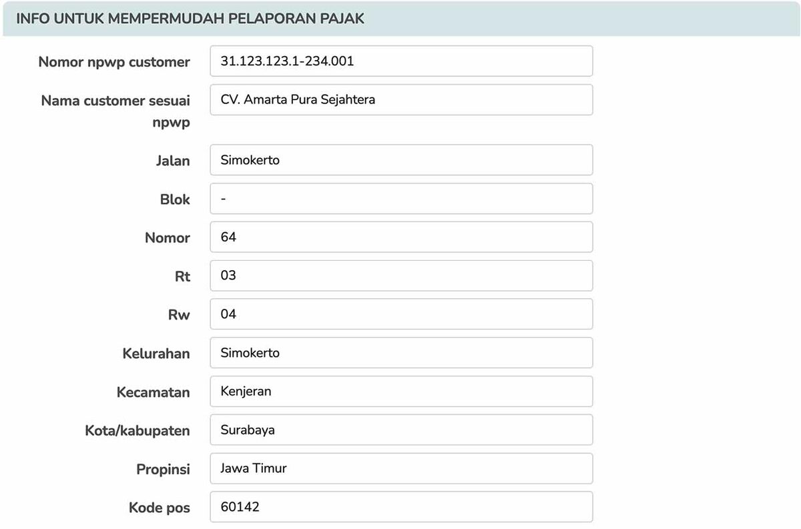Focus the Nomor field containing 64
This screenshot has width=801, height=529.
coord(400,237)
